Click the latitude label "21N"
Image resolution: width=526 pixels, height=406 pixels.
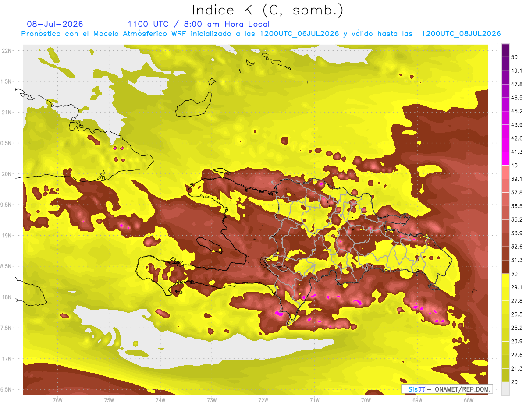[x=7, y=112]
